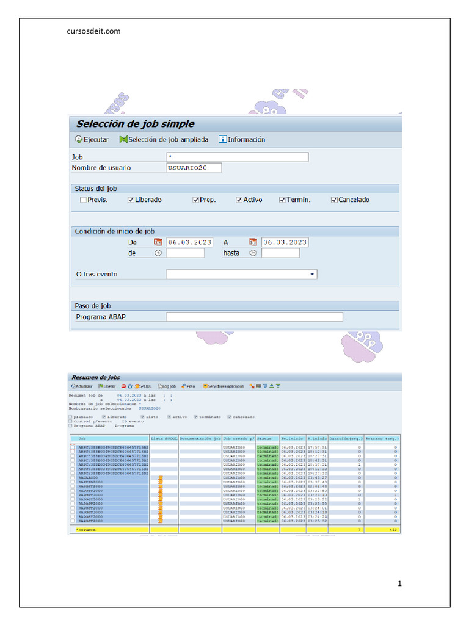This screenshot has width=469, height=625.
Task: Open Selección de job ampliada
Action: (x=123, y=139)
